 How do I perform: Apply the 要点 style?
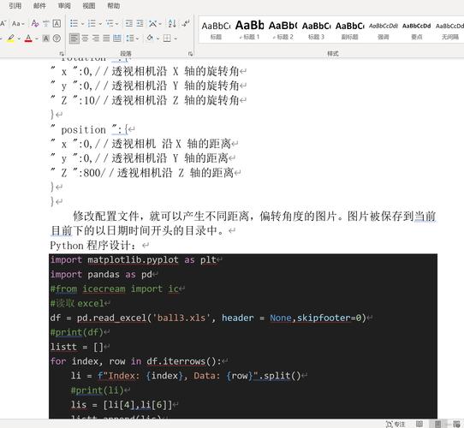coord(417,31)
